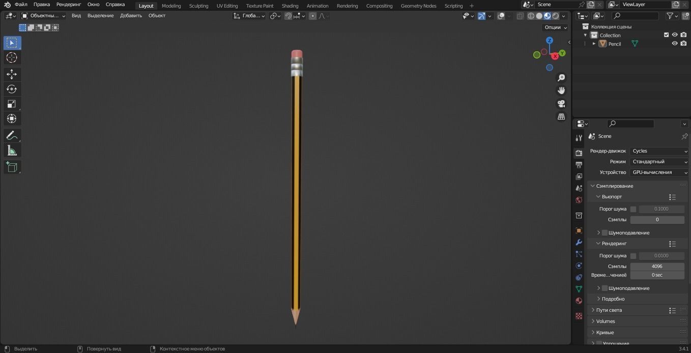Open Добавить menu in viewport header
Image resolution: width=691 pixels, height=353 pixels.
pyautogui.click(x=131, y=16)
